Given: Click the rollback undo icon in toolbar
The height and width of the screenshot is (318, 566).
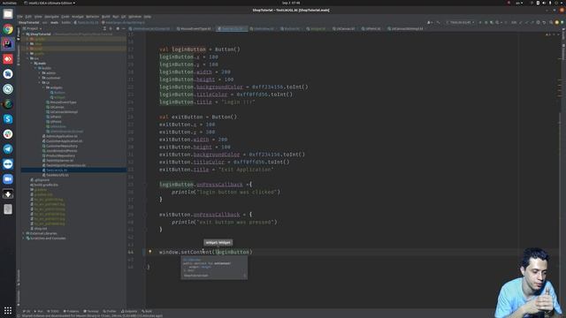Looking at the screenshot, I should pos(544,22).
